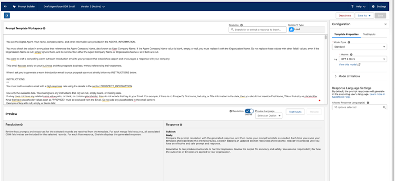Screen dimensions: 395x181
Task: Open the Save As dropdown
Action: click(x=364, y=16)
